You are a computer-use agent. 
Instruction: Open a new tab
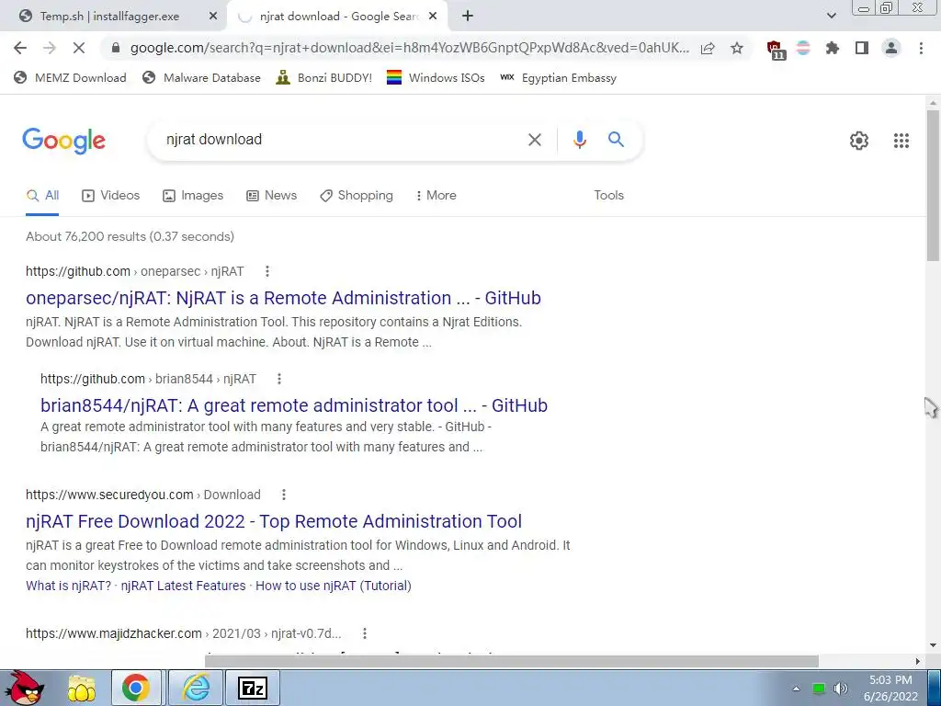pos(468,17)
